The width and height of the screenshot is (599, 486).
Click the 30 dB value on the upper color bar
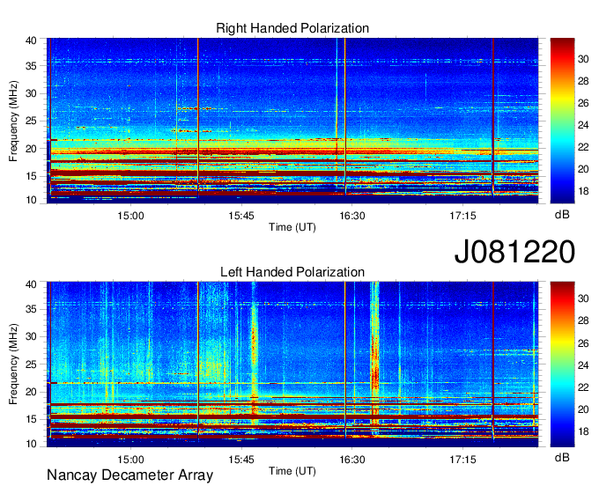(x=583, y=59)
